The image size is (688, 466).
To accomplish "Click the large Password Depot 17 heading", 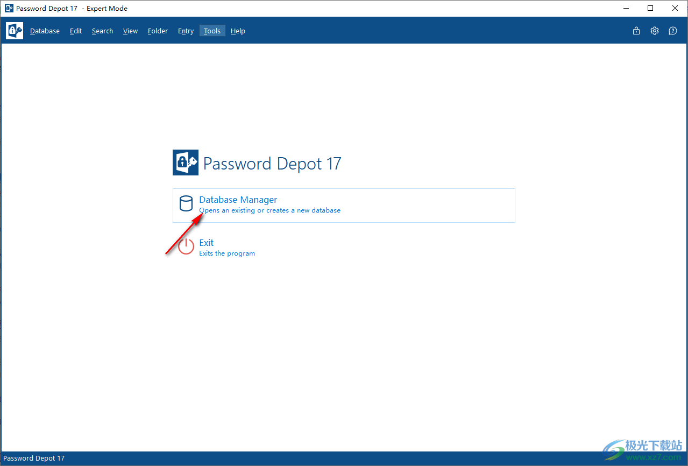I will [x=272, y=164].
